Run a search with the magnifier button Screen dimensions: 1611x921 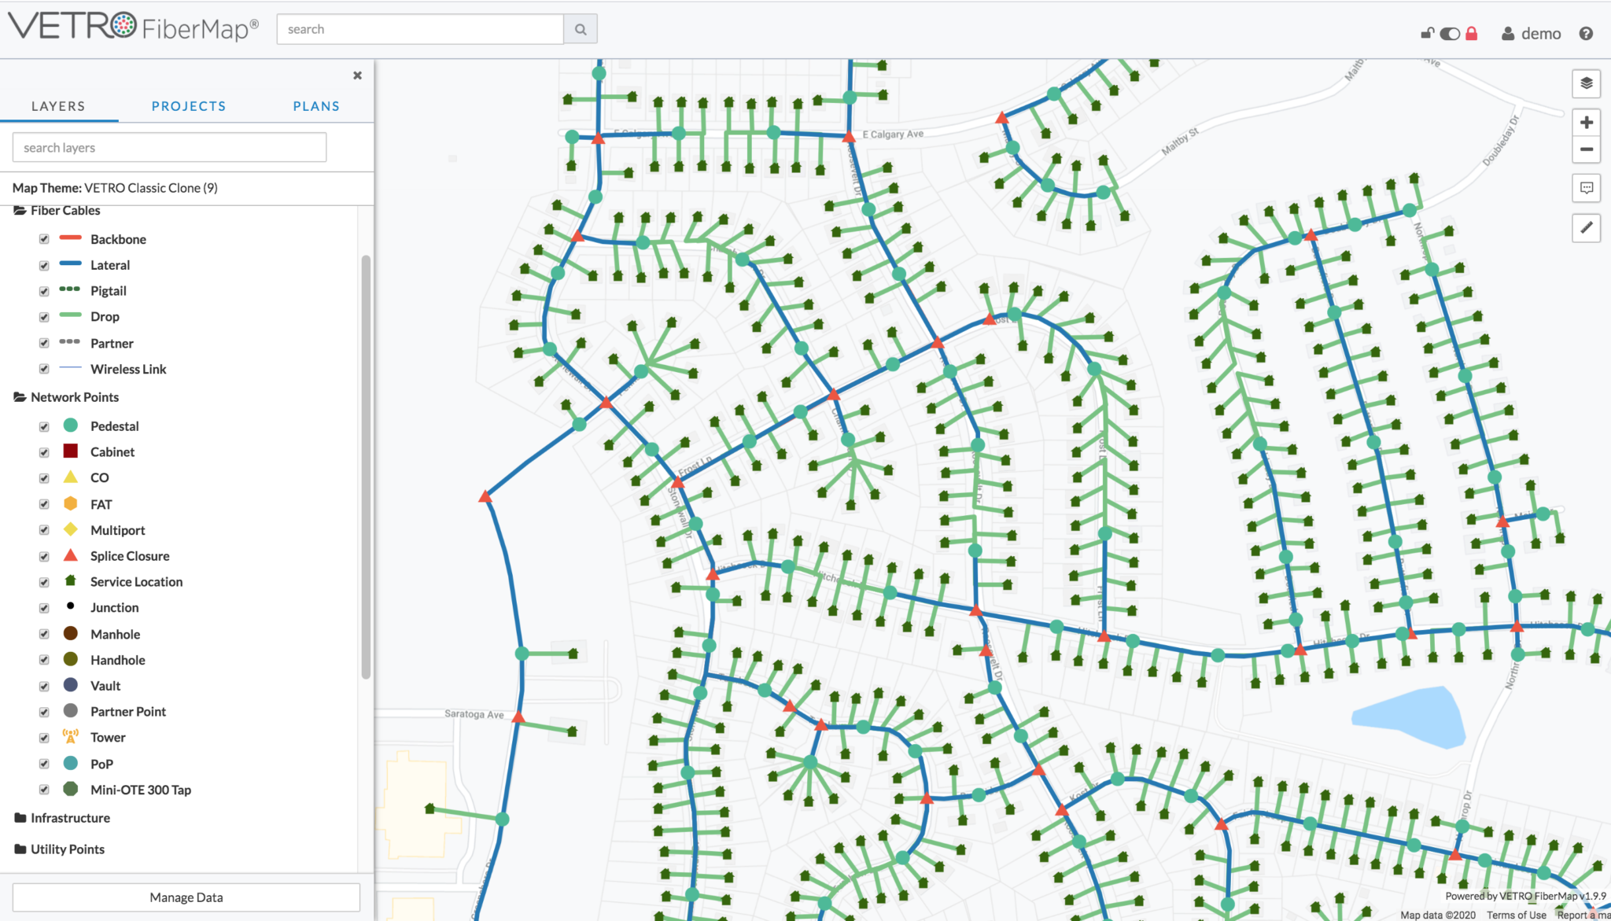coord(581,29)
